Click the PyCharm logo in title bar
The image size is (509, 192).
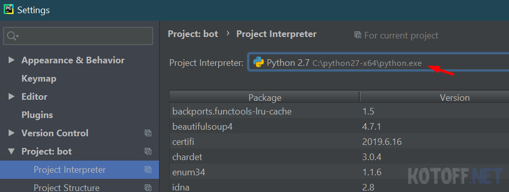click(x=9, y=10)
